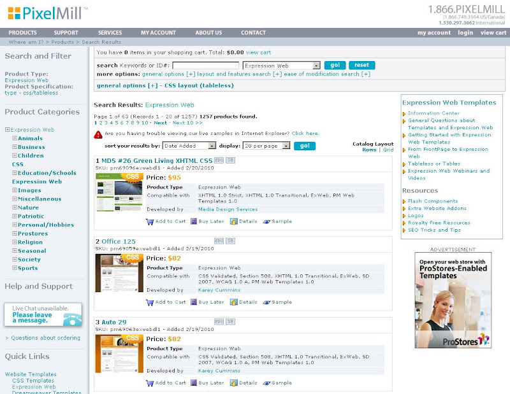The width and height of the screenshot is (510, 394).
Task: Expand the Children category
Action: pos(14,155)
